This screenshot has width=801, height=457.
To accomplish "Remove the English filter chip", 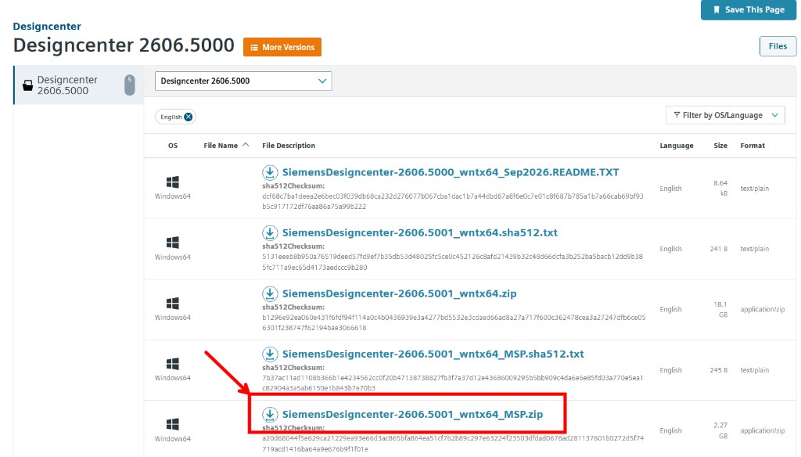I will point(189,117).
